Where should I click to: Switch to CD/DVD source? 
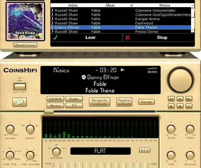click(55, 99)
